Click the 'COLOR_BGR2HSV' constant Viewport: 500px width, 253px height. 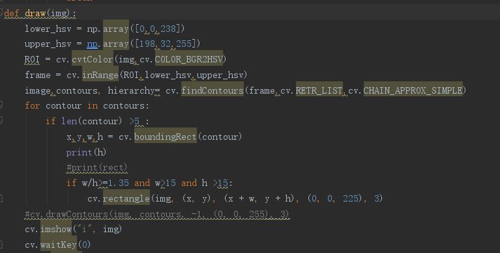click(189, 59)
